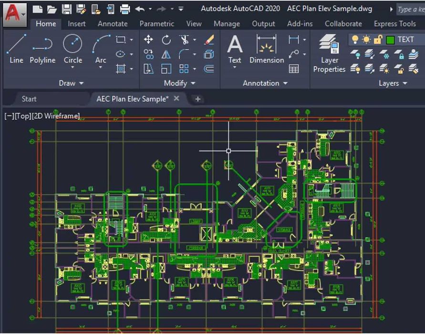Select the Rotate tool

point(166,40)
